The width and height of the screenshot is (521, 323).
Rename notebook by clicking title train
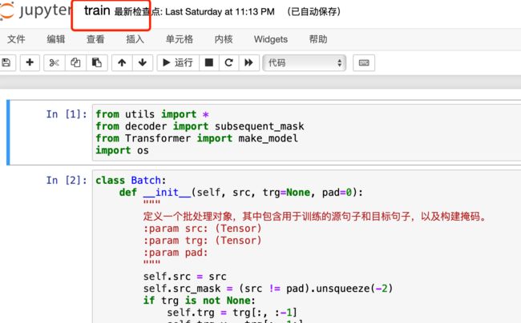pyautogui.click(x=97, y=10)
